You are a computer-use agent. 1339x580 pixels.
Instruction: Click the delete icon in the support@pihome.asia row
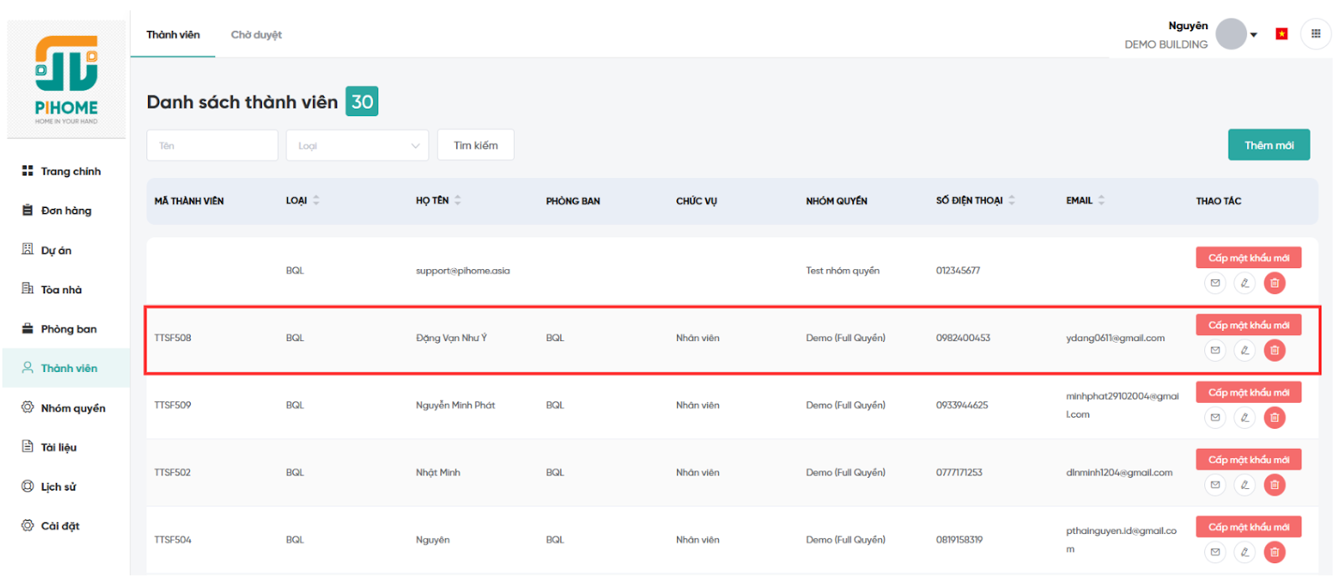(1274, 283)
